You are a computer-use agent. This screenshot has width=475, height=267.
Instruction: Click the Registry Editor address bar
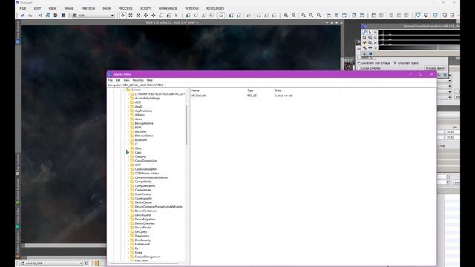tap(272, 85)
